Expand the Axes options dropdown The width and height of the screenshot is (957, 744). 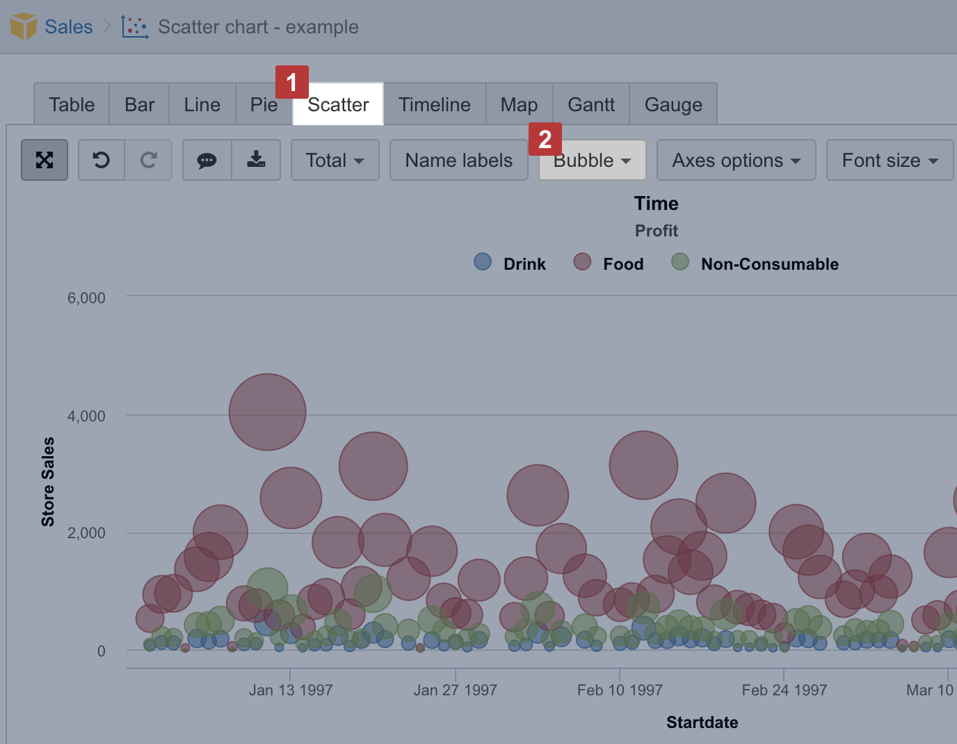pyautogui.click(x=735, y=160)
